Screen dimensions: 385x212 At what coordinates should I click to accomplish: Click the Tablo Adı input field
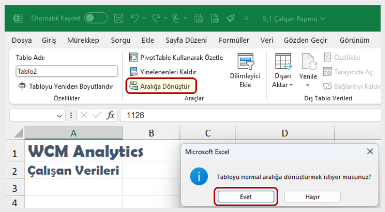67,72
